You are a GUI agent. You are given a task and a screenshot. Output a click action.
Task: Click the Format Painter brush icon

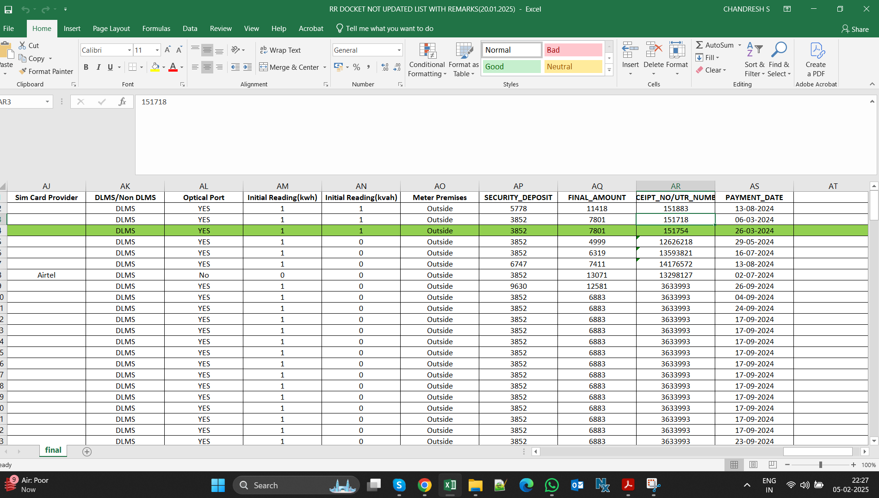tap(23, 71)
